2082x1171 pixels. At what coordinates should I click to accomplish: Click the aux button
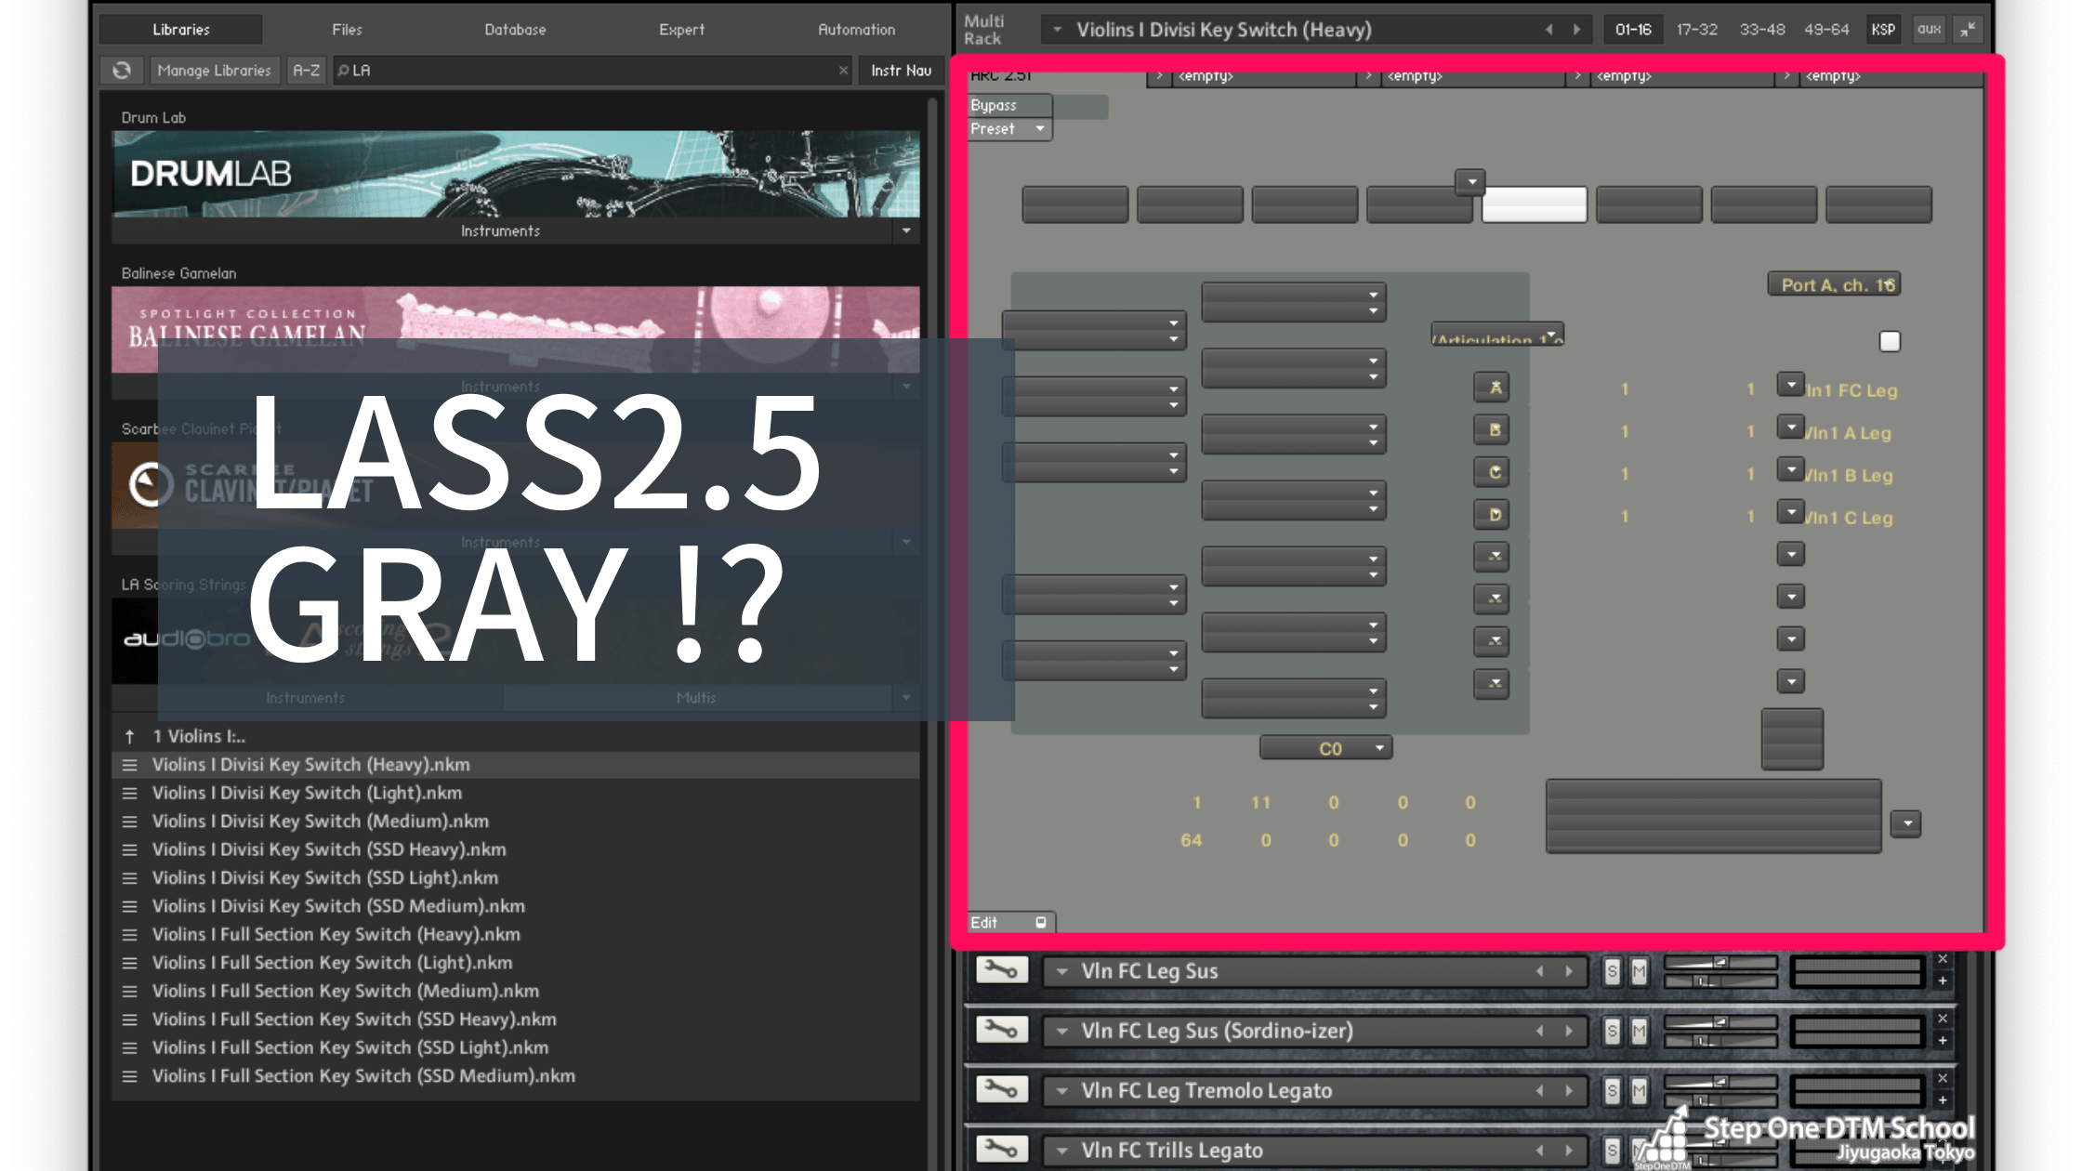pos(1929,30)
